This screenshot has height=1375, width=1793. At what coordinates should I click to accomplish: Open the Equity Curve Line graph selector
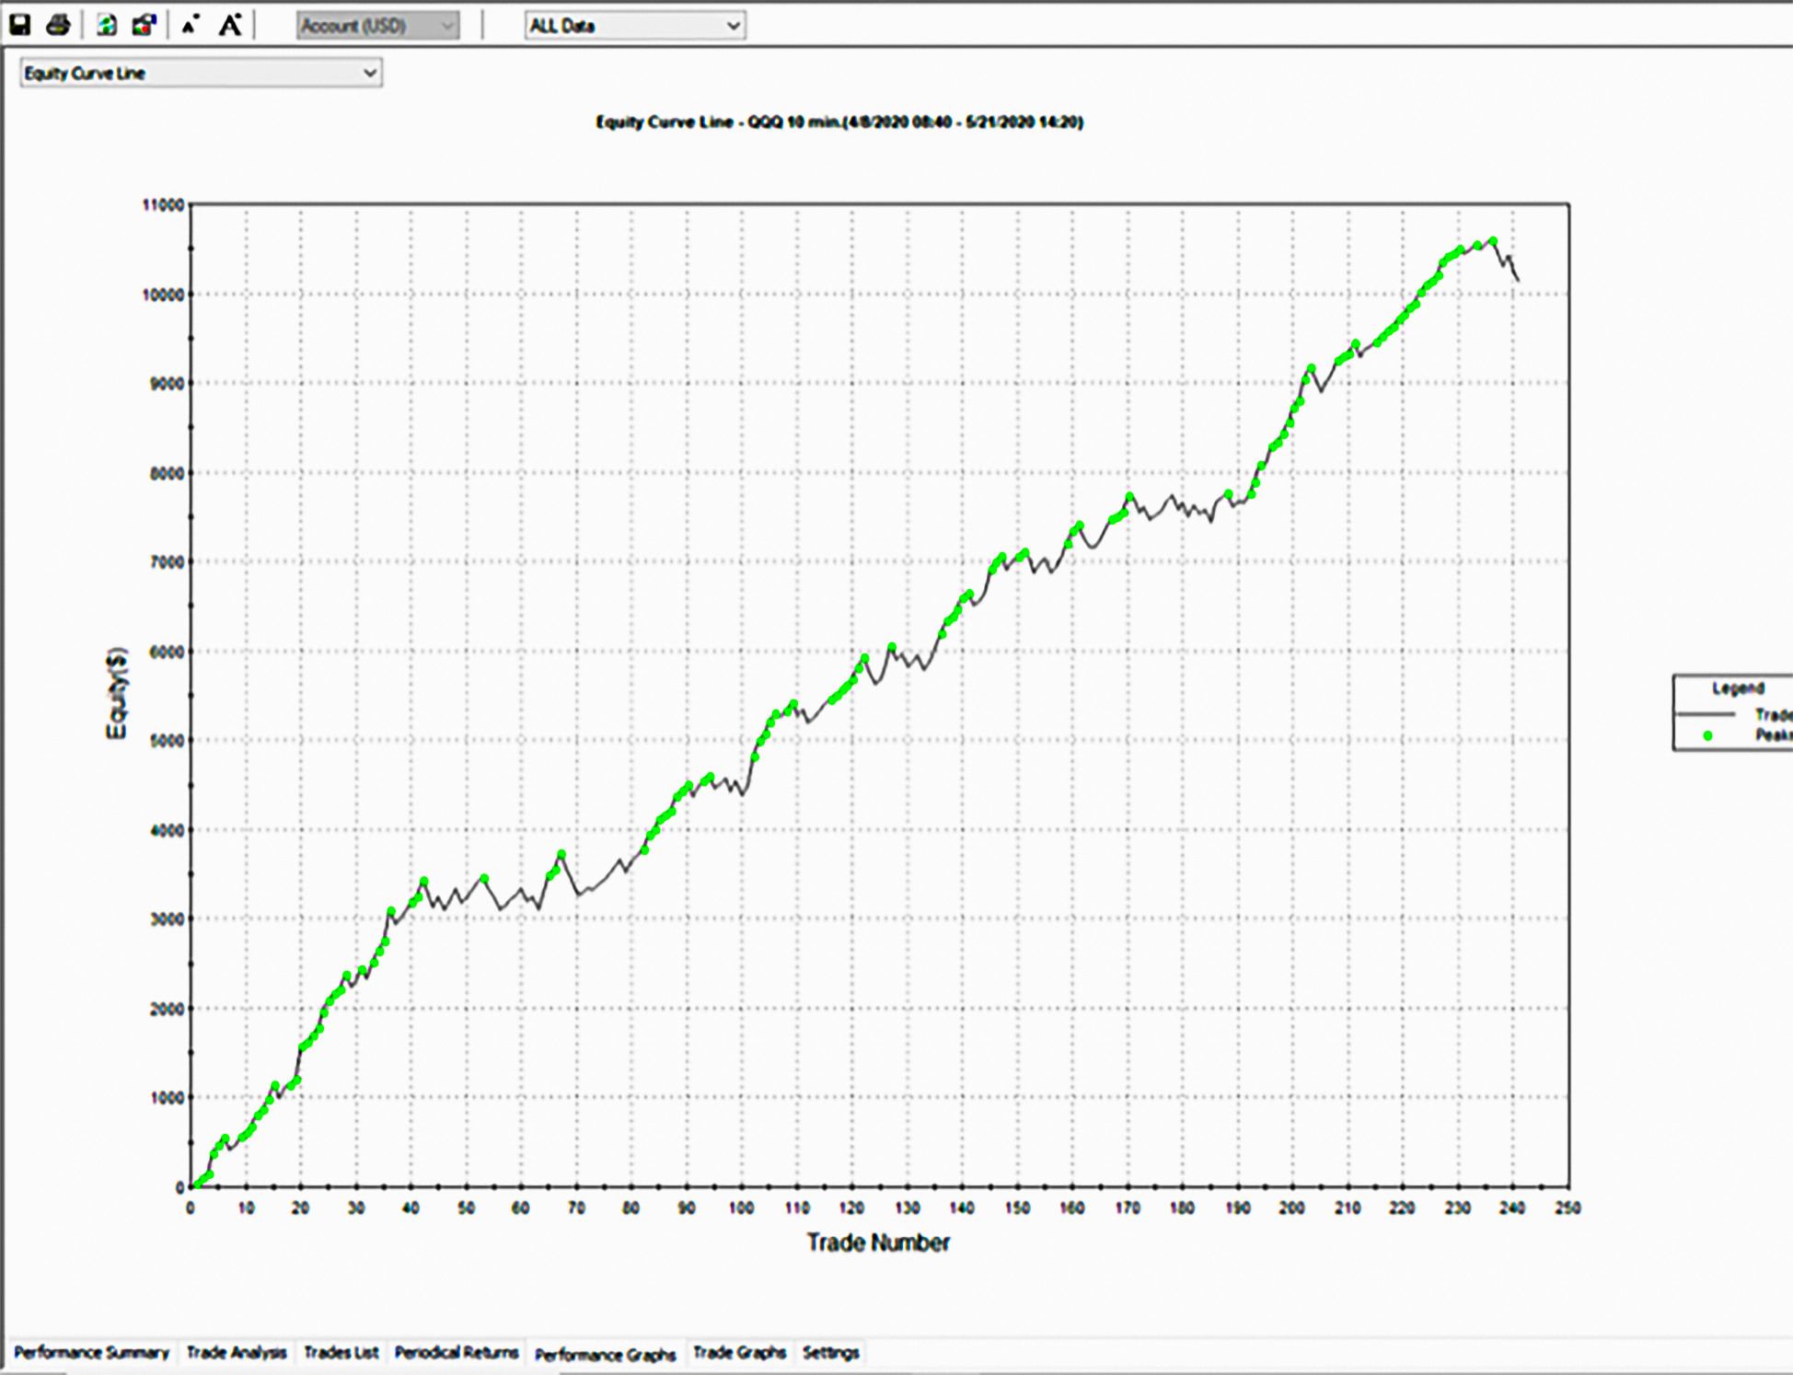pos(201,73)
